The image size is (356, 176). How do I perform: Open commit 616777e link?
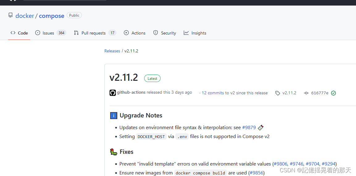(320, 93)
